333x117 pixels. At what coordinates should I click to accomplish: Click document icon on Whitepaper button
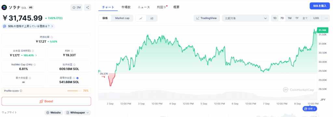68,113
